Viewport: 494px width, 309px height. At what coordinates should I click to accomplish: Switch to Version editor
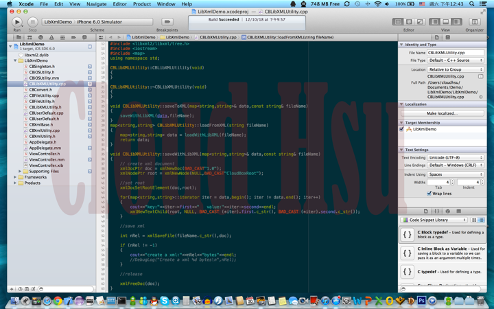420,22
